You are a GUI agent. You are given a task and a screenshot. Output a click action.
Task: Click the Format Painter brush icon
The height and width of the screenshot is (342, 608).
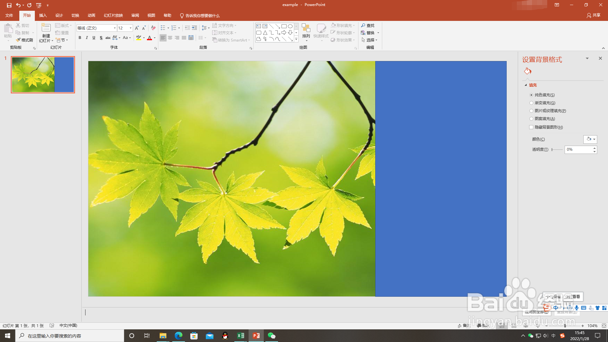click(x=18, y=40)
